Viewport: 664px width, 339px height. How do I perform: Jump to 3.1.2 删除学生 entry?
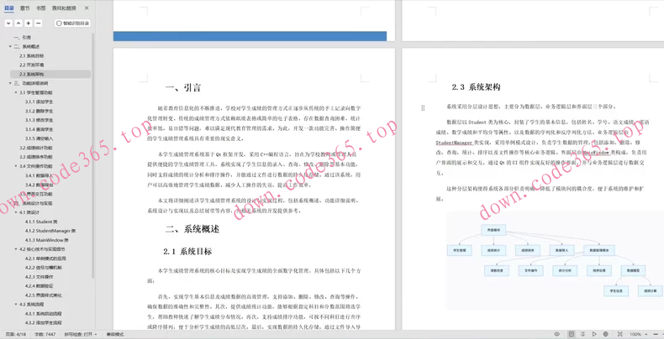tap(39, 111)
